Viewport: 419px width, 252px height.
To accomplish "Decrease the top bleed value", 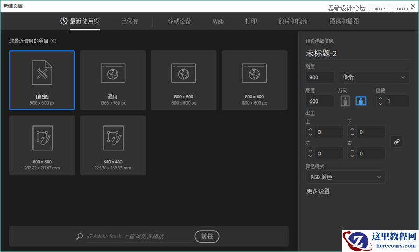I will pos(310,135).
